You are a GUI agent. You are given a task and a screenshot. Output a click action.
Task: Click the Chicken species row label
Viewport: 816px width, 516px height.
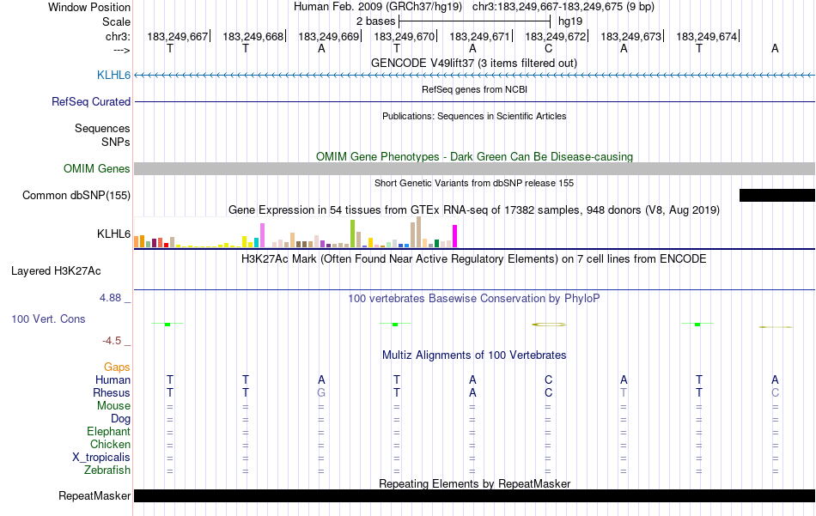click(110, 445)
